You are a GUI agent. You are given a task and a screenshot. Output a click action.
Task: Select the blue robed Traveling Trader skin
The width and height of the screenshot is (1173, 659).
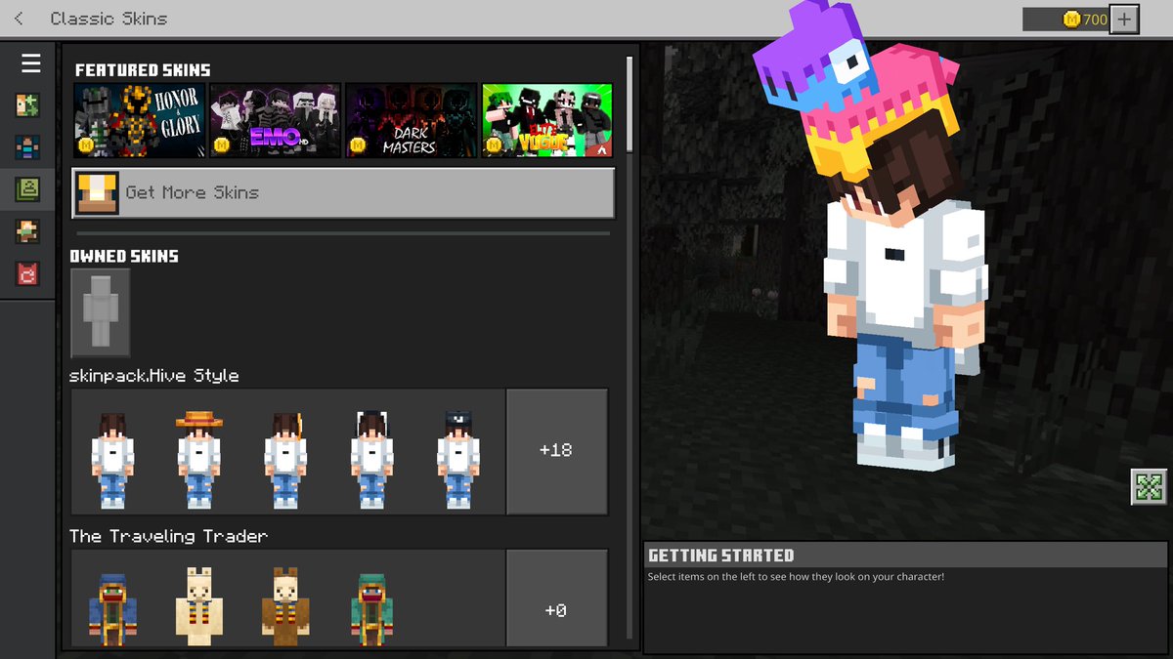112,610
